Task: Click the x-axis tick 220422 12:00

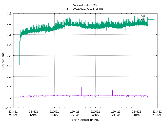Action: point(157,113)
